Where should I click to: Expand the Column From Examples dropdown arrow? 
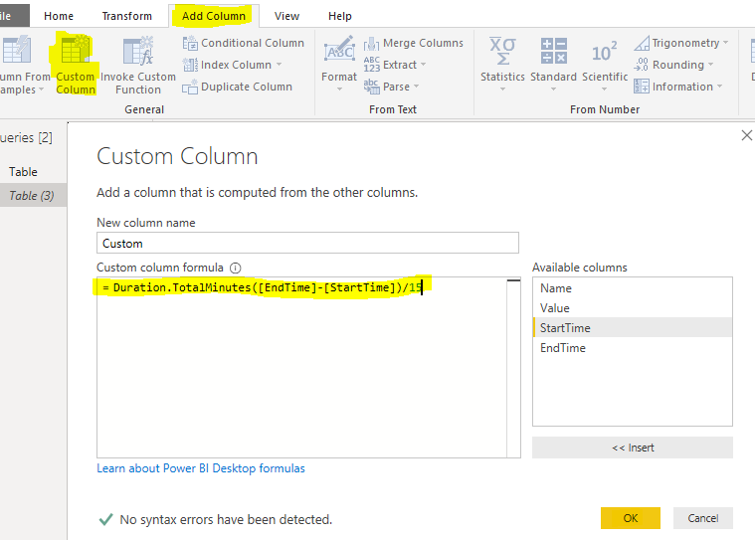click(42, 90)
